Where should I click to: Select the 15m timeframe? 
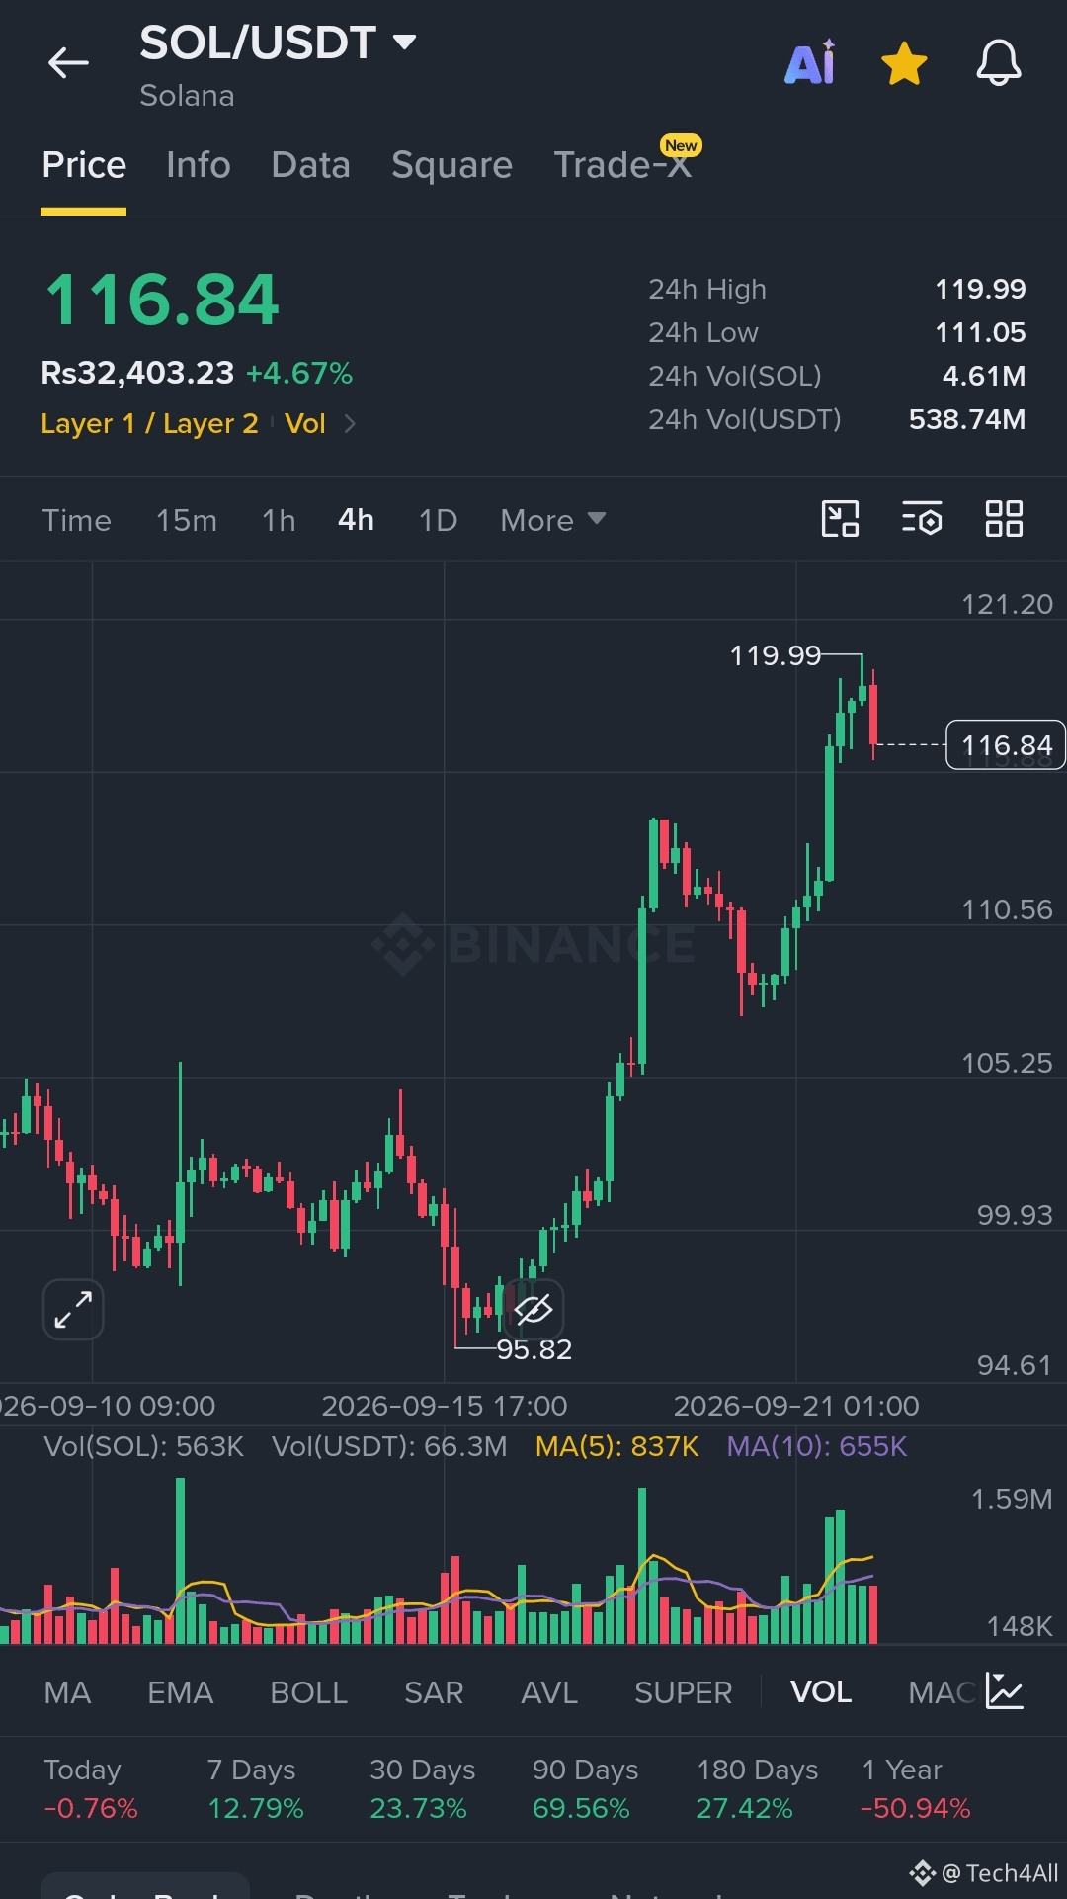[x=187, y=520]
